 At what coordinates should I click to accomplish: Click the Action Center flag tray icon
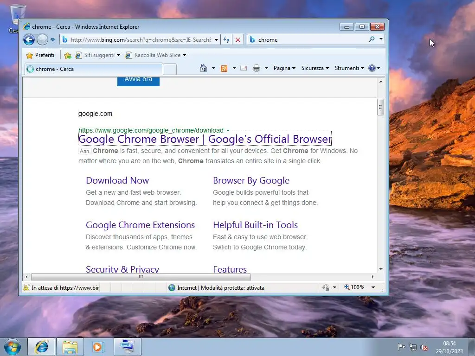(401, 347)
